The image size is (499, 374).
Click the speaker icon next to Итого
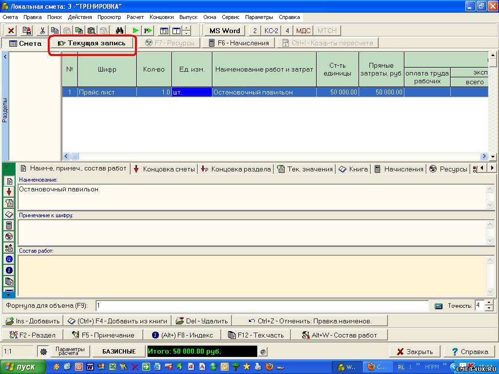tap(263, 352)
